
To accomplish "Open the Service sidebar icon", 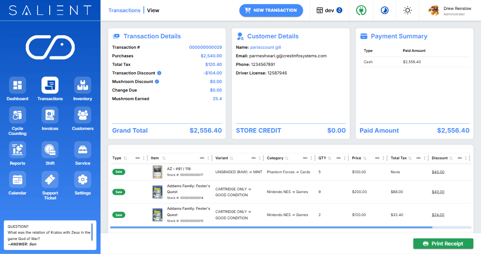I will (x=83, y=150).
